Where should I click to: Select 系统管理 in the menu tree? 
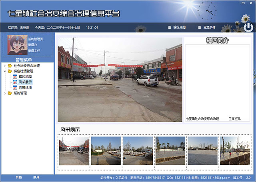20,93
